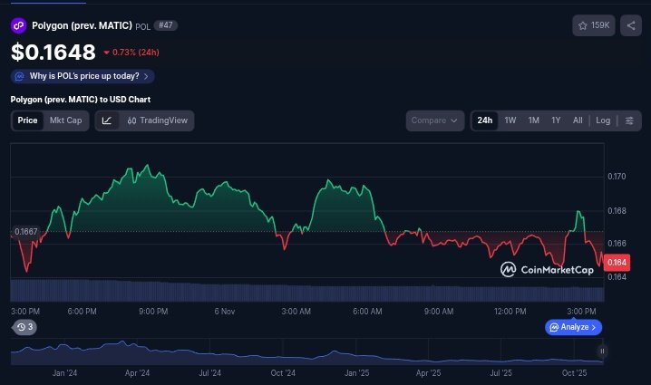Image resolution: width=651 pixels, height=385 pixels.
Task: Choose the 1M time range
Action: click(x=533, y=120)
